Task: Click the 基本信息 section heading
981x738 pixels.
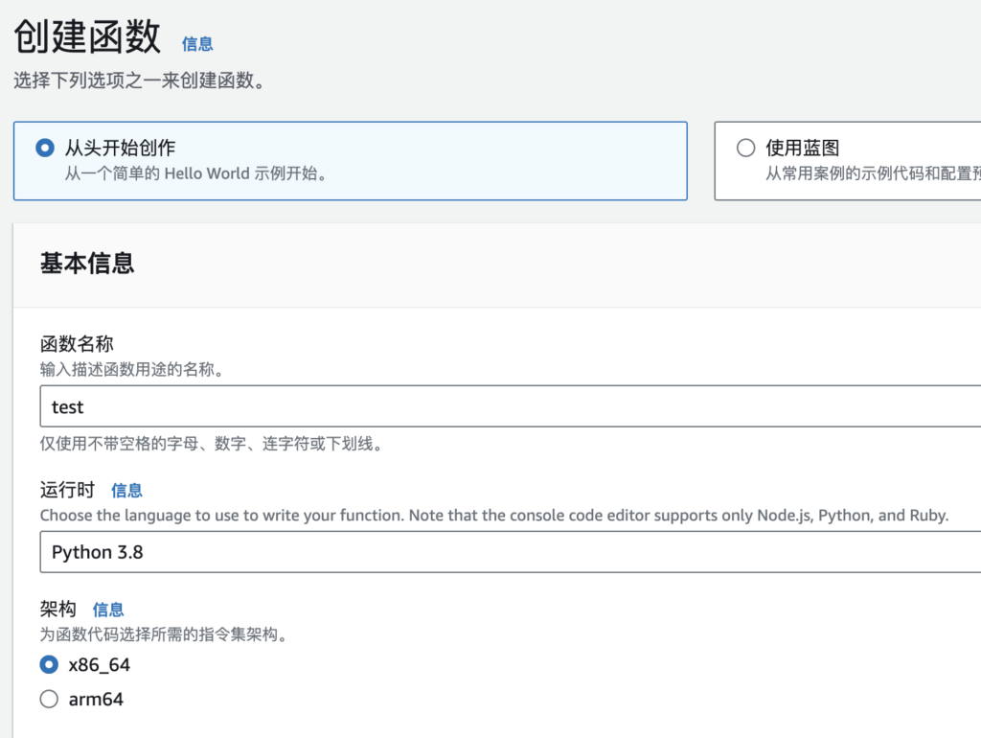Action: (87, 264)
